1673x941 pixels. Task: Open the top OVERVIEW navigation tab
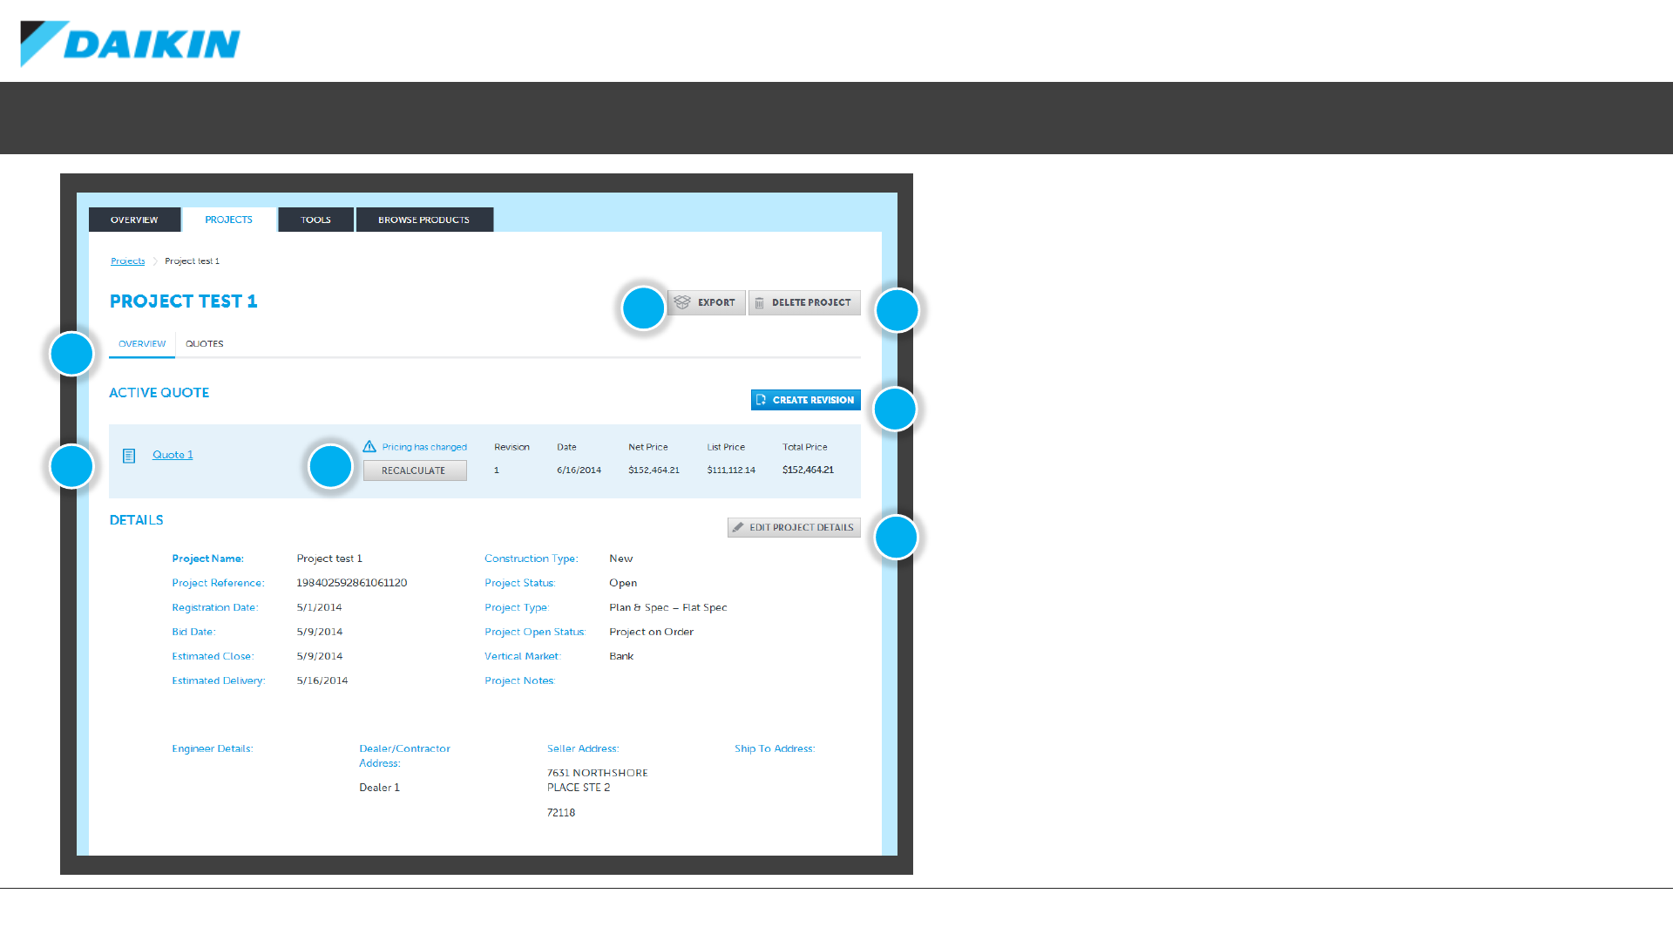(134, 220)
